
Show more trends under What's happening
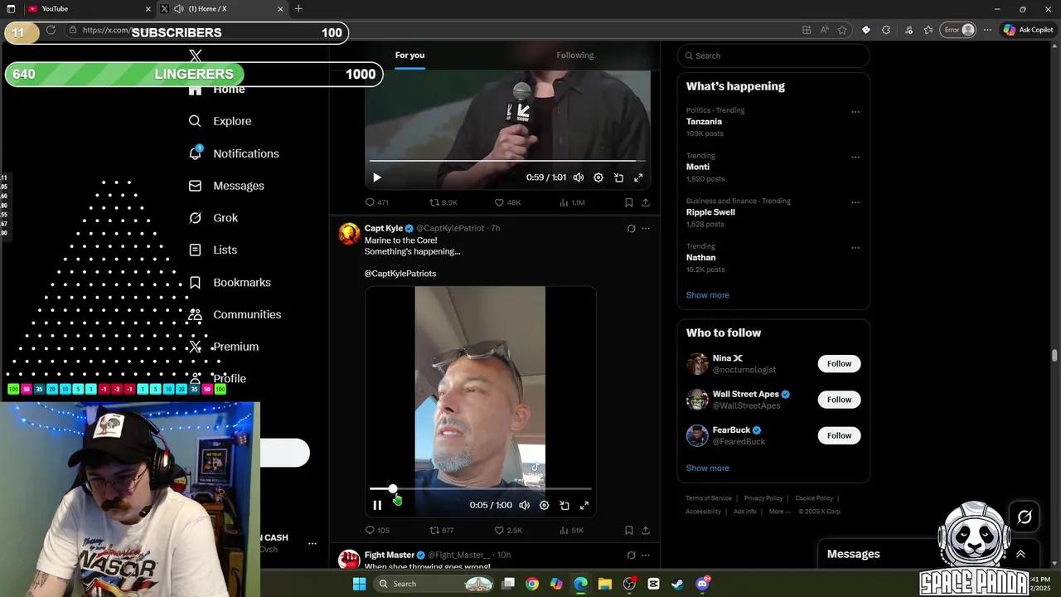pyautogui.click(x=708, y=295)
